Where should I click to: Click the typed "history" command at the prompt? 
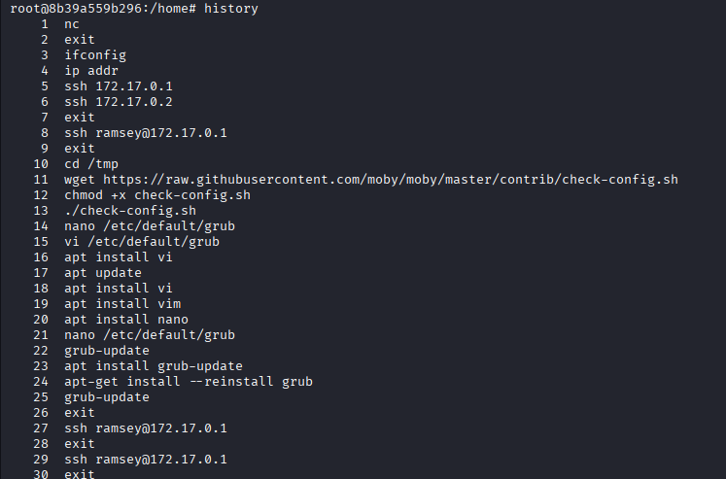(x=231, y=8)
